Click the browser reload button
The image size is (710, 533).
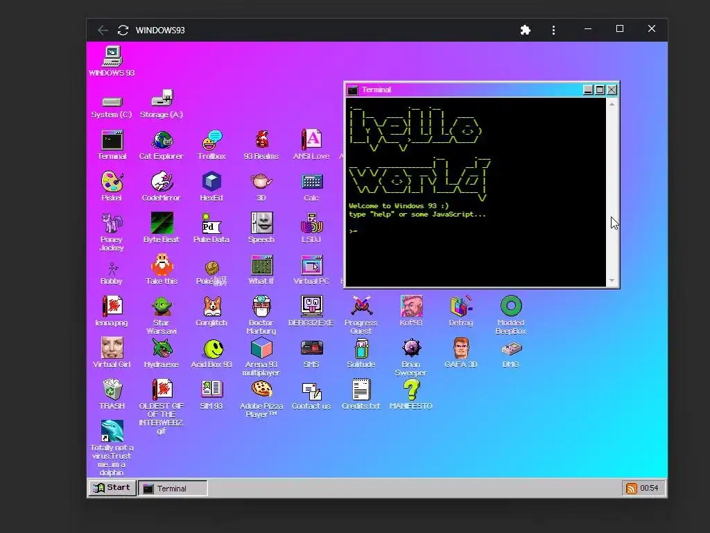[123, 30]
